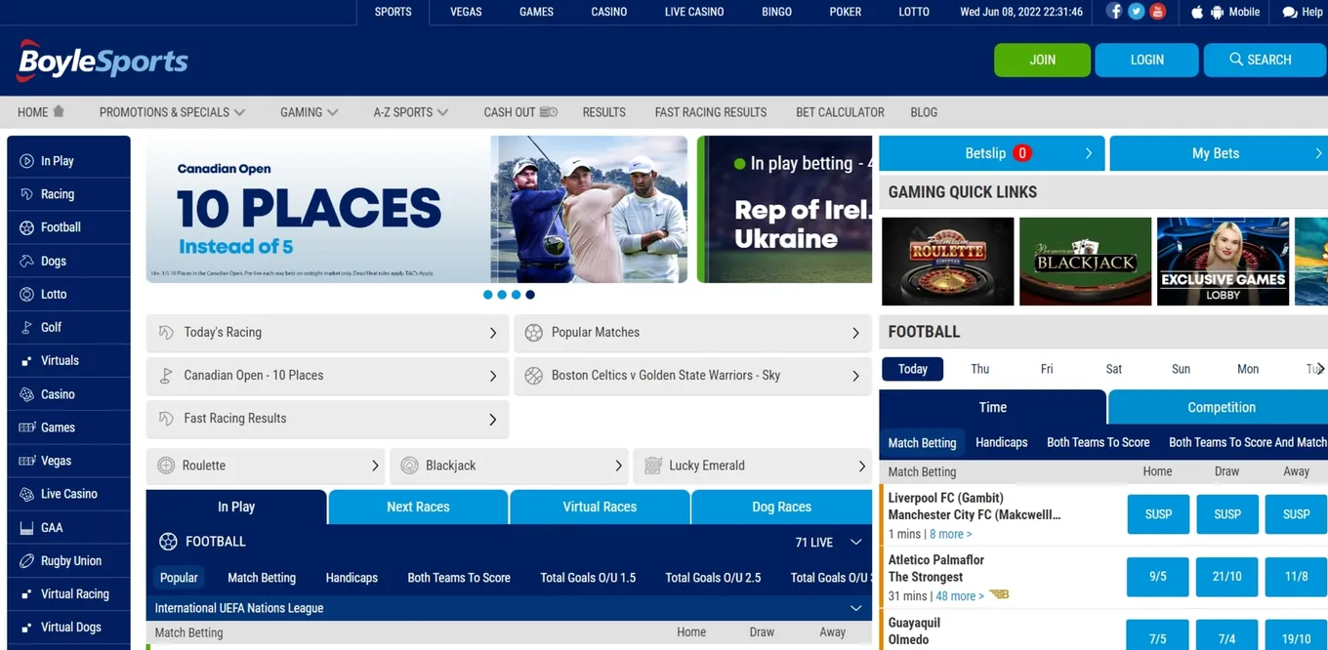
Task: Click the Roulette wheel icon
Action: pos(166,466)
